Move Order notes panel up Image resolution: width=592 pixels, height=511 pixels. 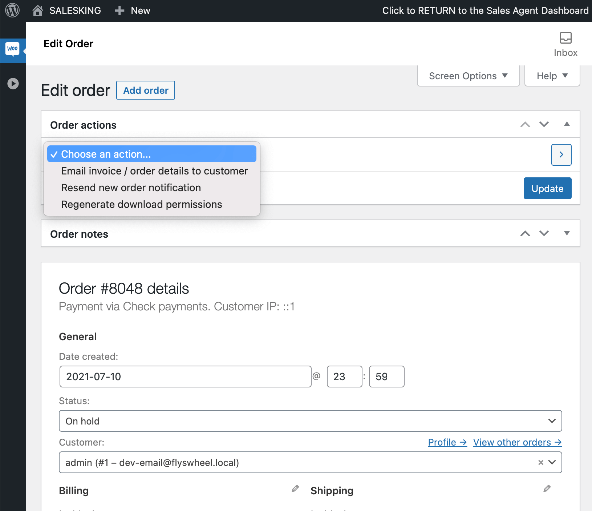[525, 233]
